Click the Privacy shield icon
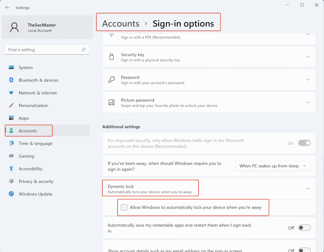The height and width of the screenshot is (252, 324). (11, 181)
